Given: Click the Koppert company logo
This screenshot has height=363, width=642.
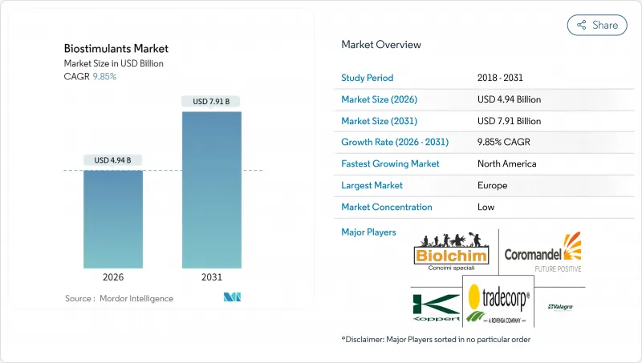Looking at the screenshot, I should point(436,308).
